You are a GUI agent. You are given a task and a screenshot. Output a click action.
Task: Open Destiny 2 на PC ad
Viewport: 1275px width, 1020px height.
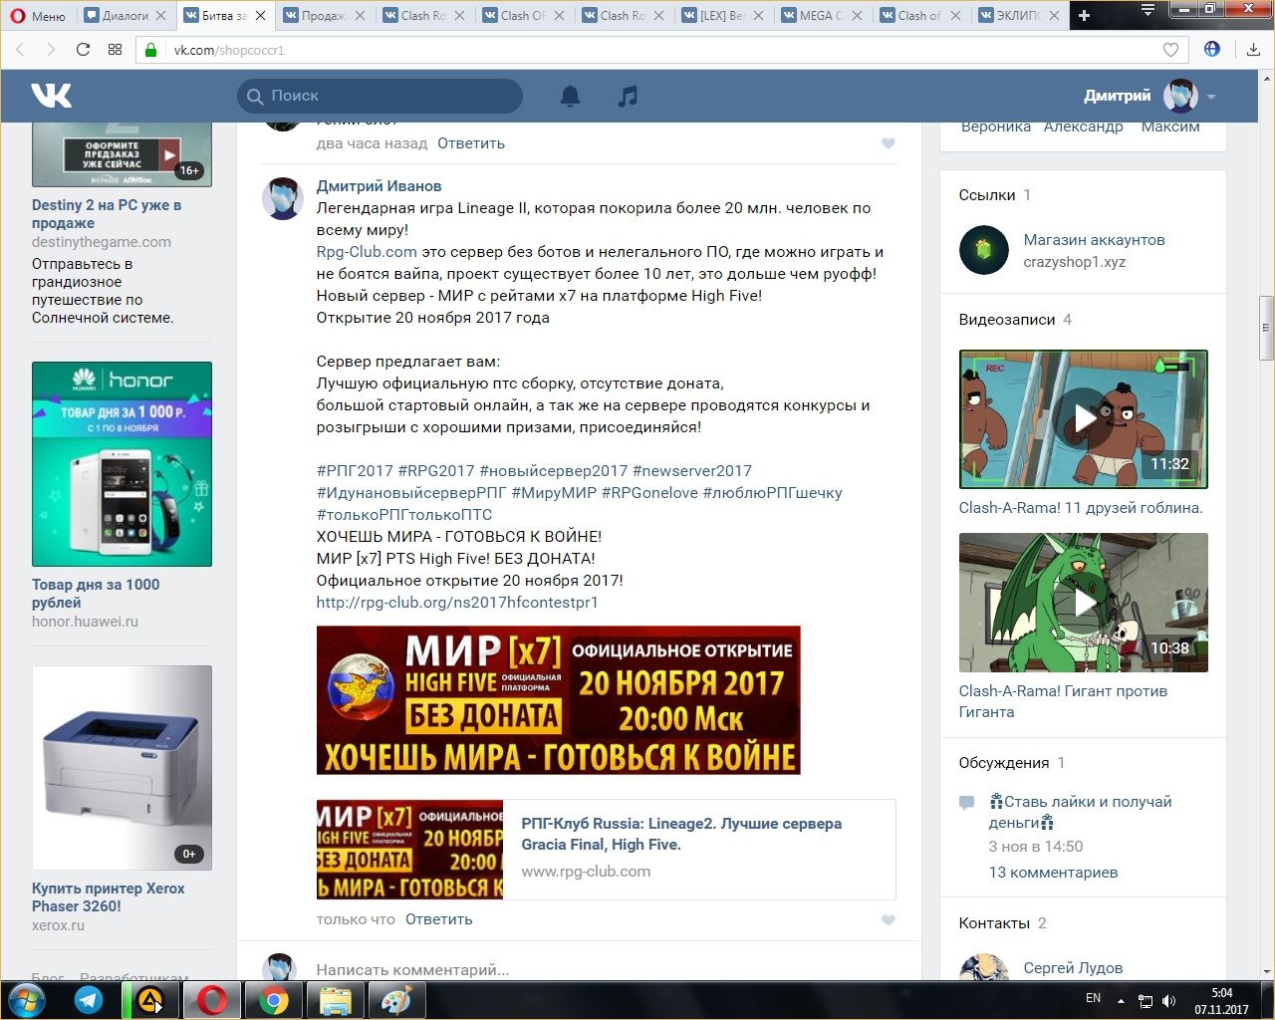(107, 214)
